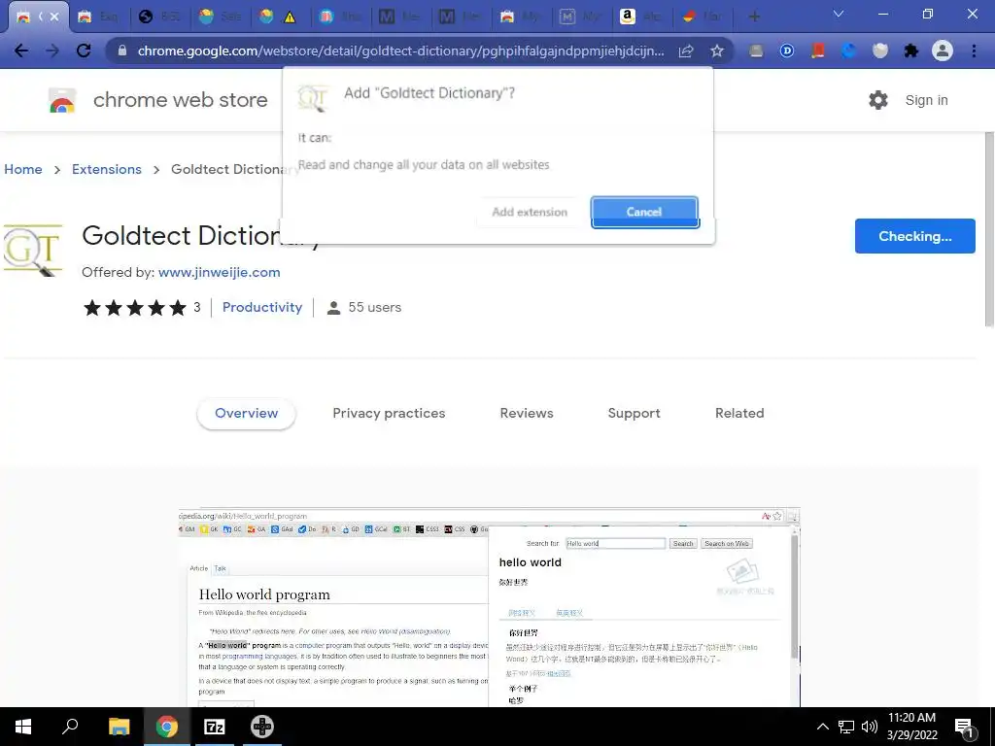Open the Chrome profile avatar
Image resolution: width=995 pixels, height=746 pixels.
tap(943, 51)
